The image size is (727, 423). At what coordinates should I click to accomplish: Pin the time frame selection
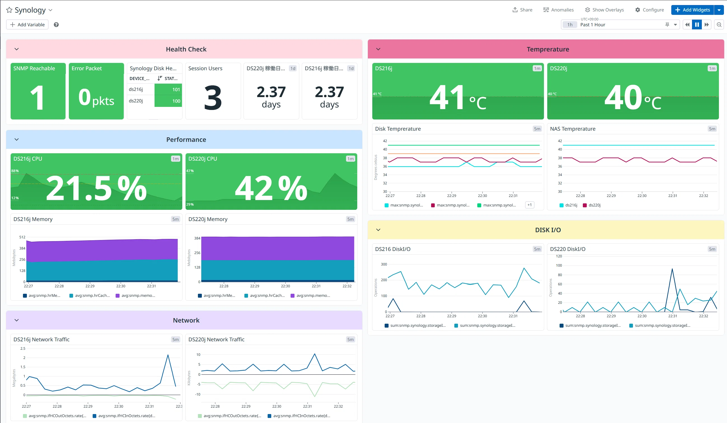pos(667,25)
